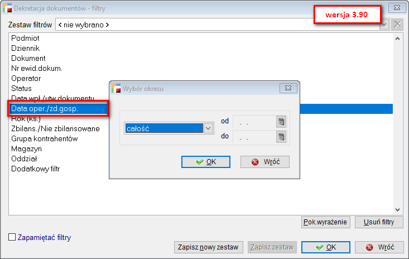Select Dziennik filter entry
409x259 pixels.
pyautogui.click(x=25, y=48)
